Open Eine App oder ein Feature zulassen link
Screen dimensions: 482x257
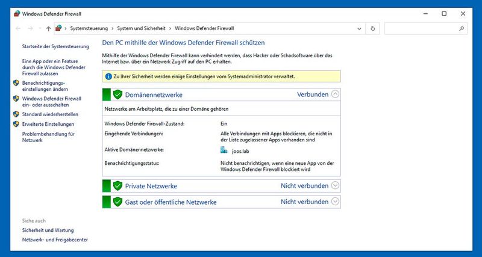tap(54, 67)
